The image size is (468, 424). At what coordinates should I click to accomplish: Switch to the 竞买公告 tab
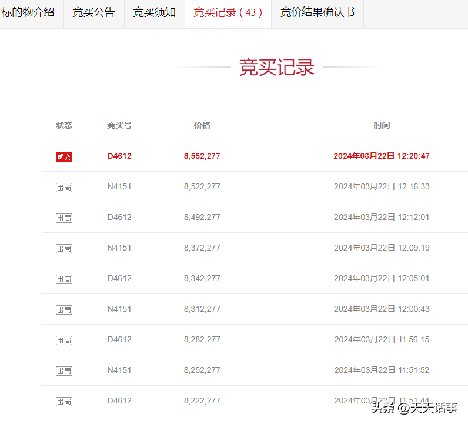click(93, 12)
